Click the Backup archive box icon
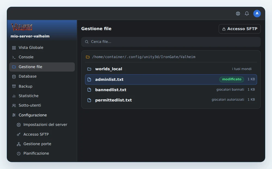 click(14, 86)
